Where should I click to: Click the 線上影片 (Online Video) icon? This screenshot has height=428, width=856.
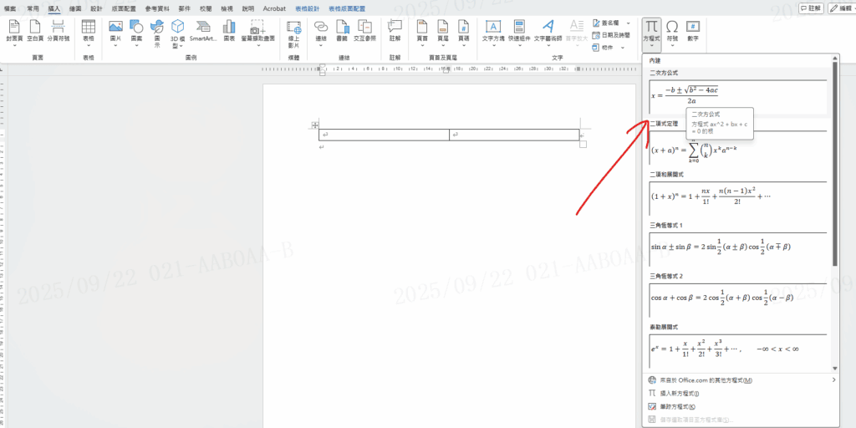click(x=293, y=32)
